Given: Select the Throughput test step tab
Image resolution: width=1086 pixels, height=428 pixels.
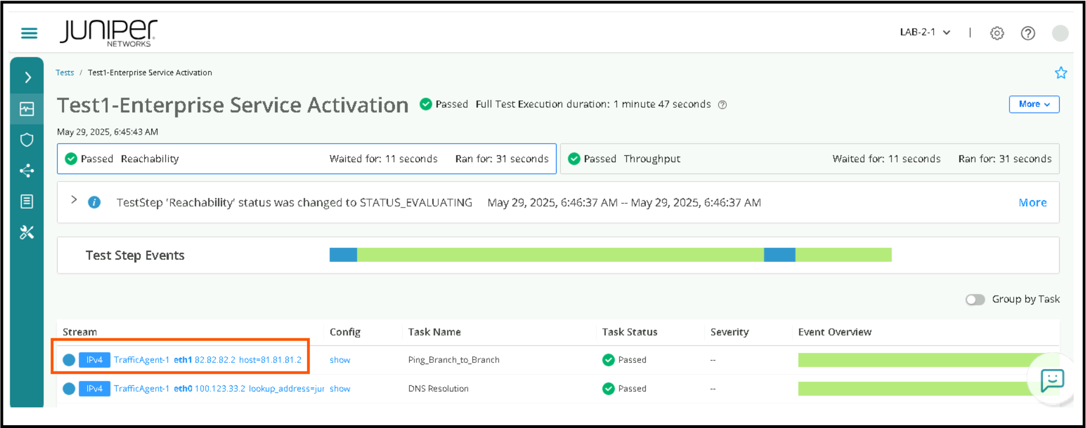Looking at the screenshot, I should tap(809, 159).
